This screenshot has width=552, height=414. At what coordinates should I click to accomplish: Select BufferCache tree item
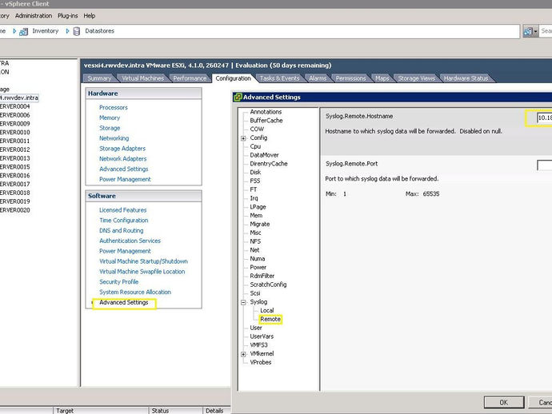click(266, 121)
